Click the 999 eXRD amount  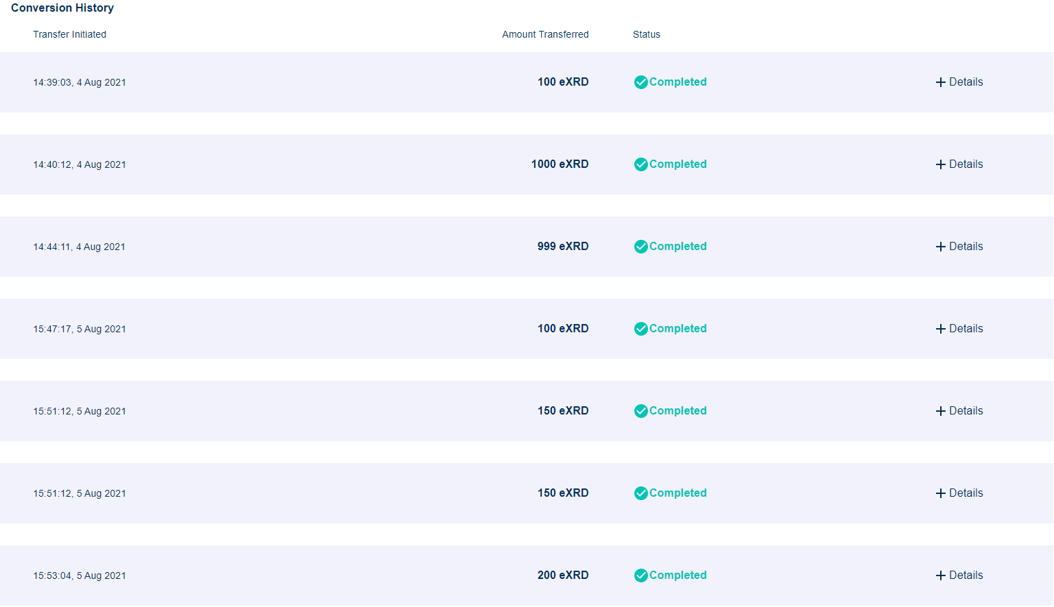[563, 247]
